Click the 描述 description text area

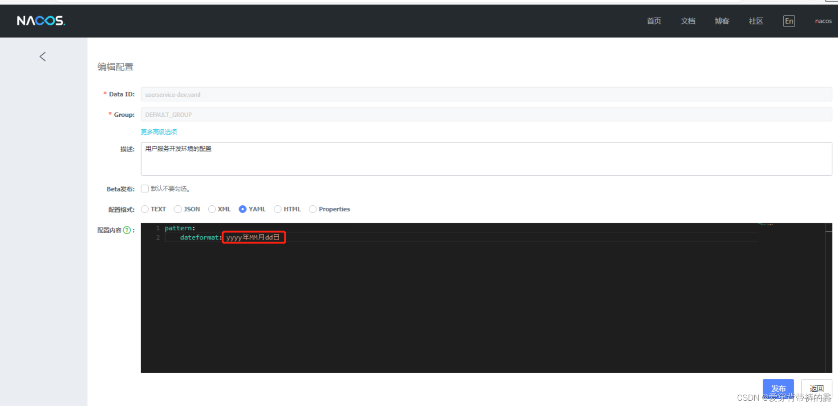(x=486, y=159)
